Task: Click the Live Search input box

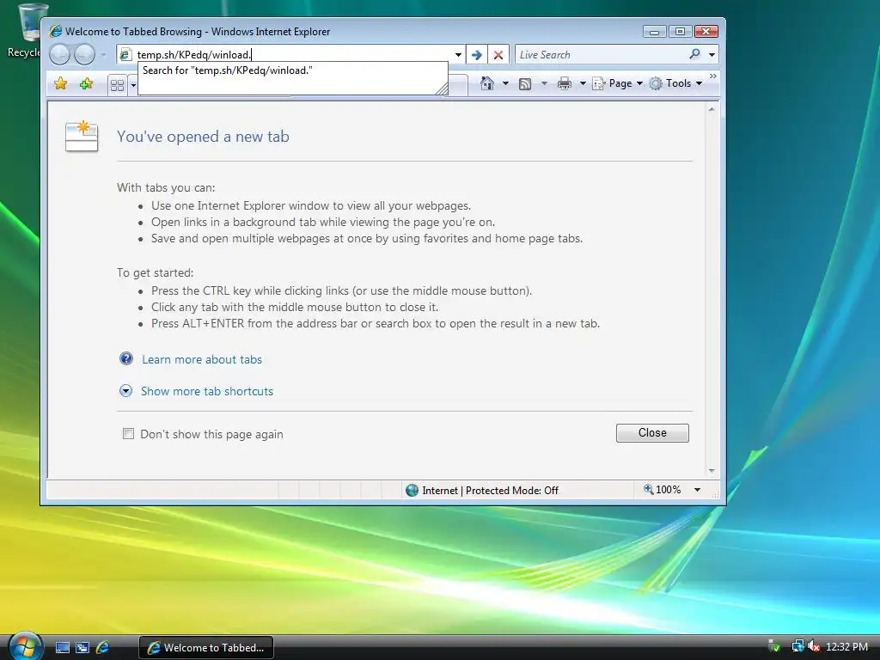Action: (x=601, y=55)
